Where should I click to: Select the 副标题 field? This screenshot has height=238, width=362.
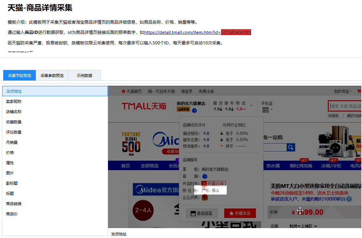[55, 183]
